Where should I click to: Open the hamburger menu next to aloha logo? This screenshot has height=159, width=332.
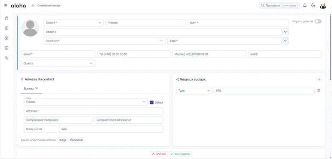pyautogui.click(x=6, y=6)
